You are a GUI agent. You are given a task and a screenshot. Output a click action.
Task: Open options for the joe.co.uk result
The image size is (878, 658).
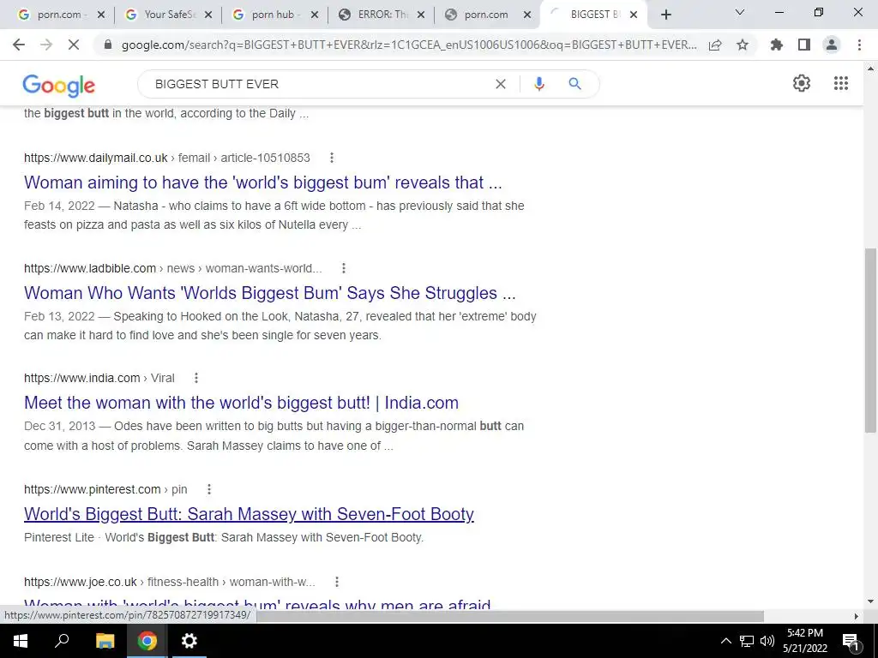[x=336, y=582]
